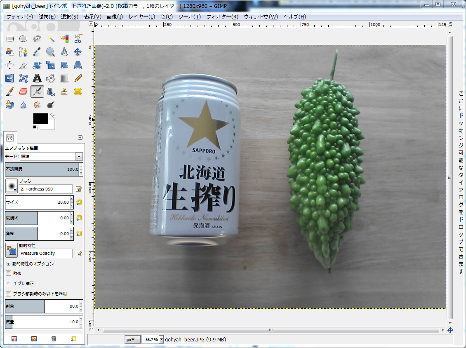Select the Free Select lasso tool
Viewport: 466px width, 348px height.
[x=37, y=39]
